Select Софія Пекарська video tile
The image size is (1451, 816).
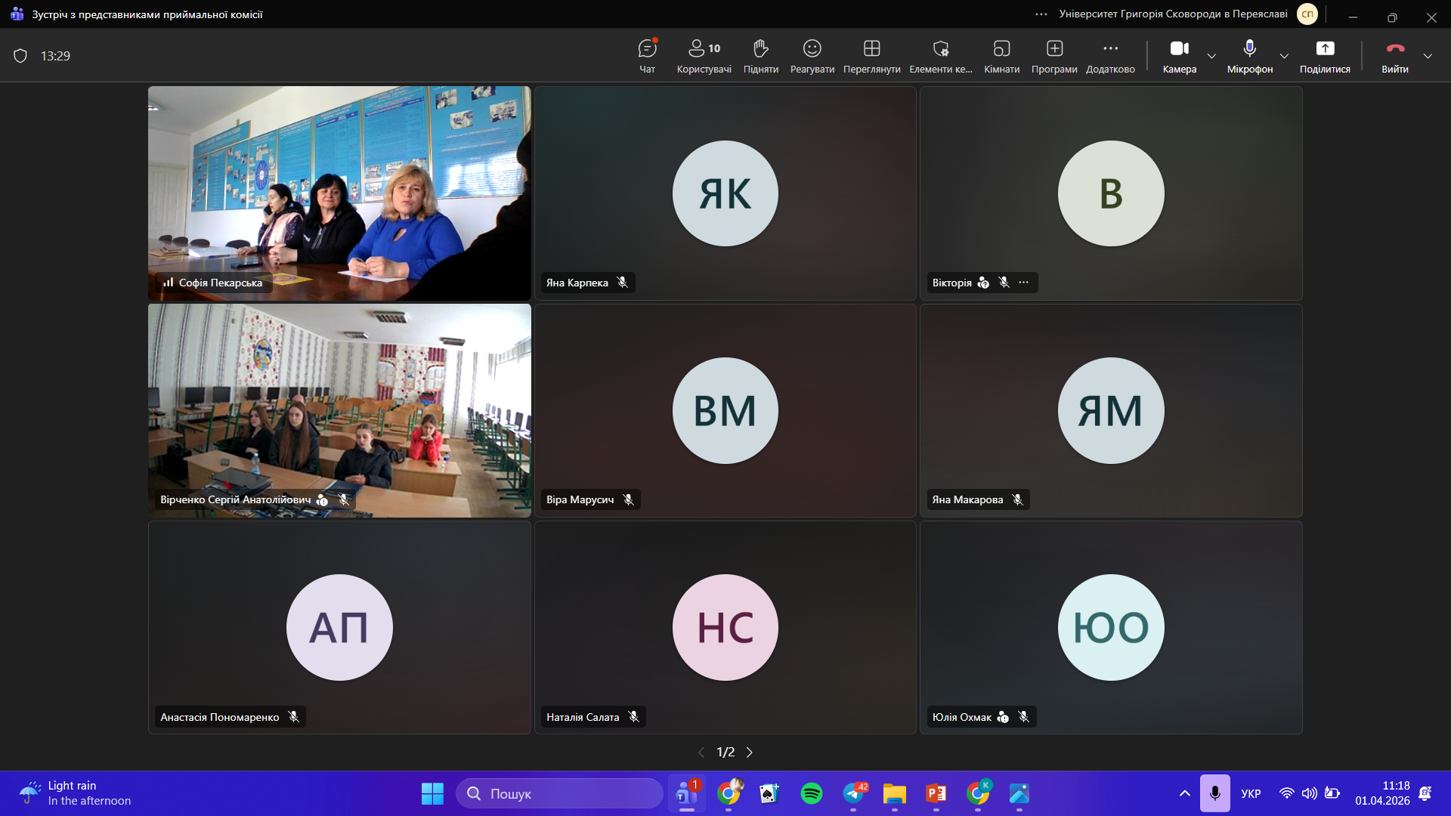pyautogui.click(x=339, y=193)
